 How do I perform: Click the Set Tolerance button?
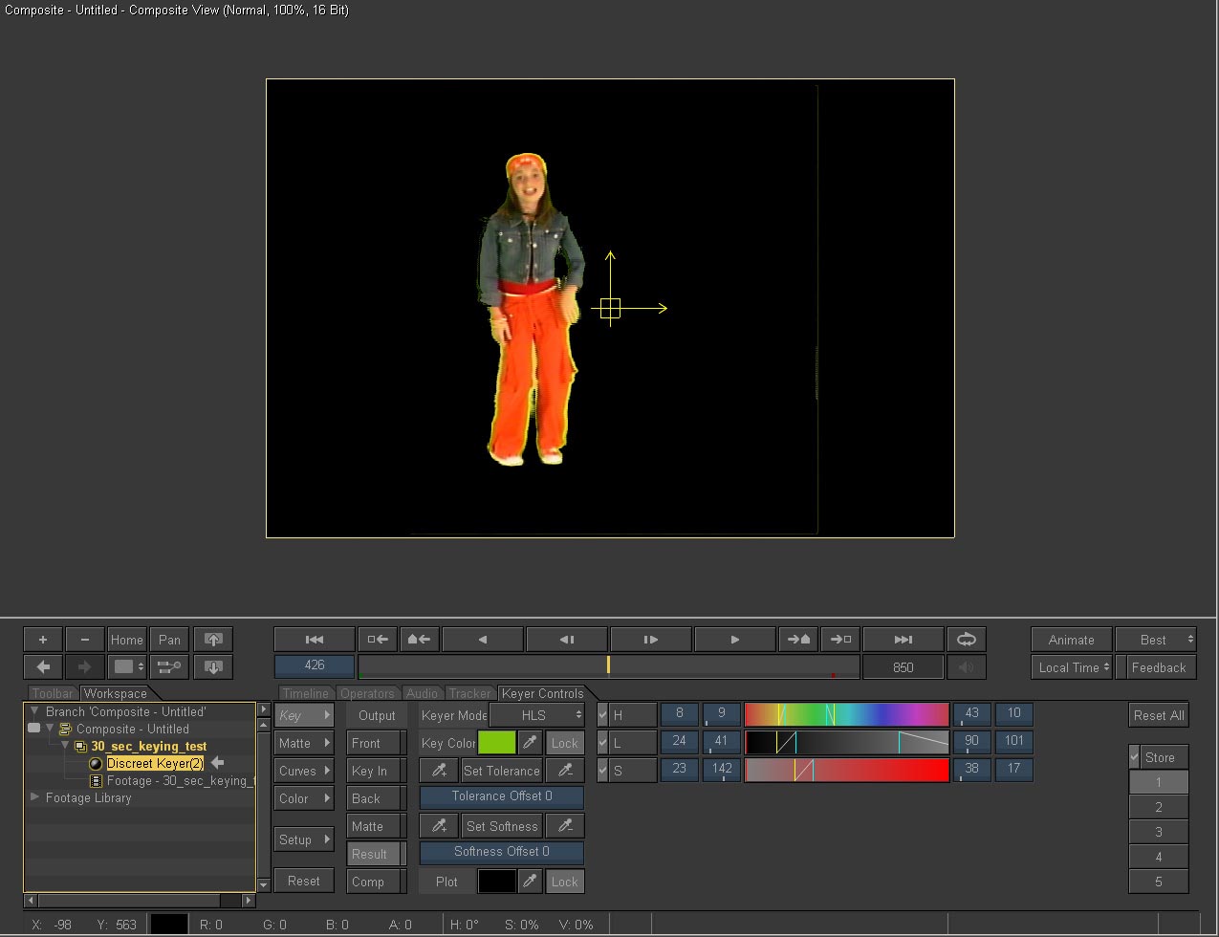pyautogui.click(x=501, y=771)
